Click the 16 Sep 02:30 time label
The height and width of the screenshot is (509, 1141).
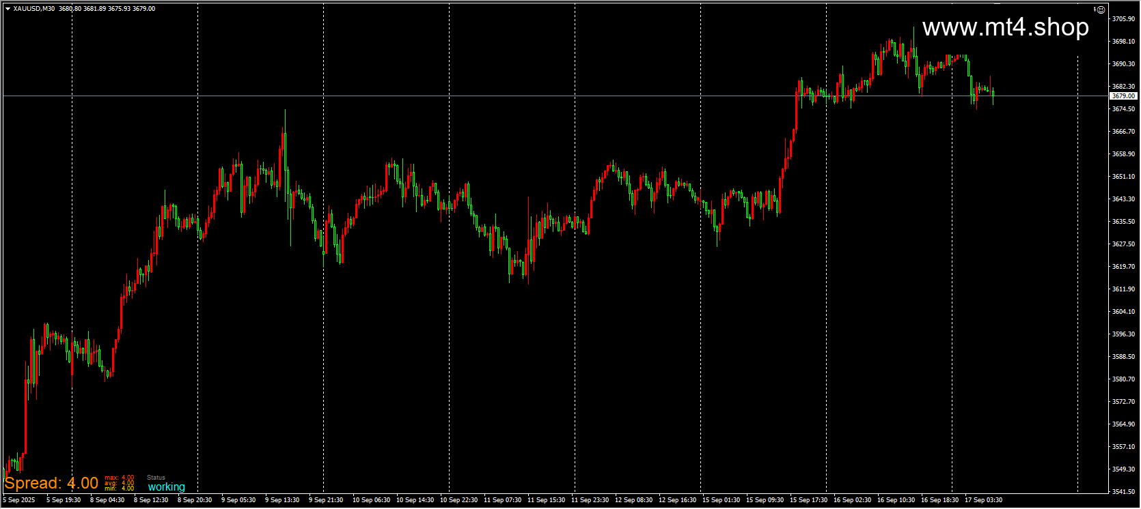tap(852, 500)
